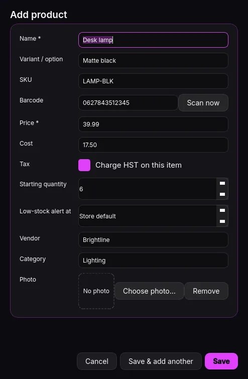The height and width of the screenshot is (379, 248).
Task: Cancel adding the product
Action: [x=97, y=361]
